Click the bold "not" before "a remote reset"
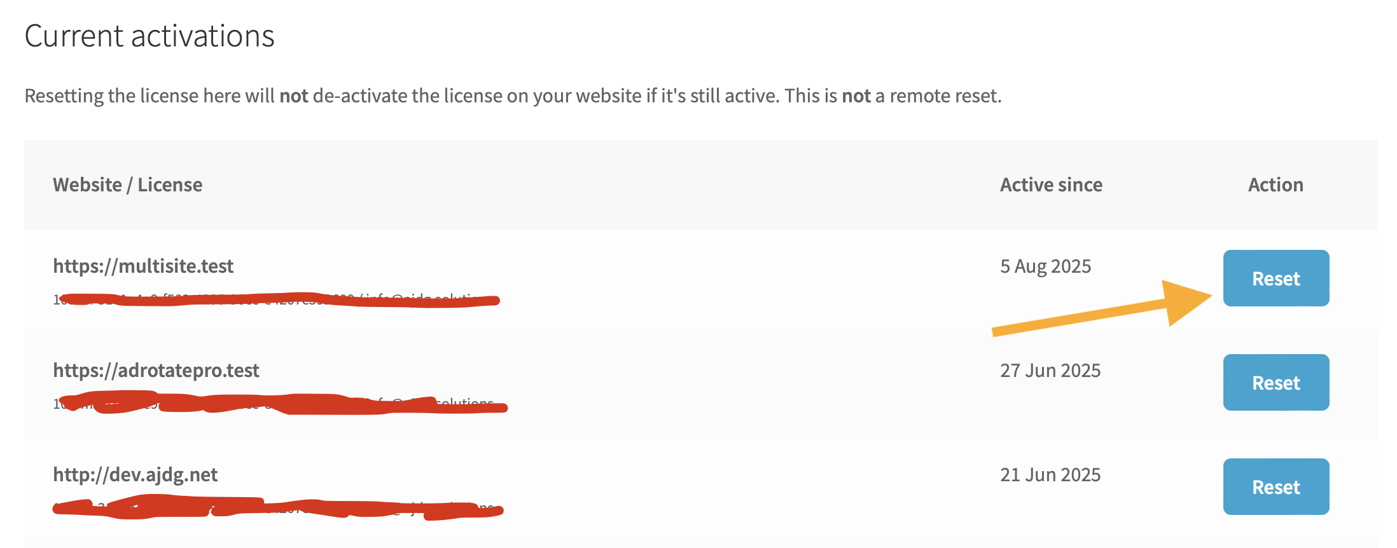 [x=856, y=95]
